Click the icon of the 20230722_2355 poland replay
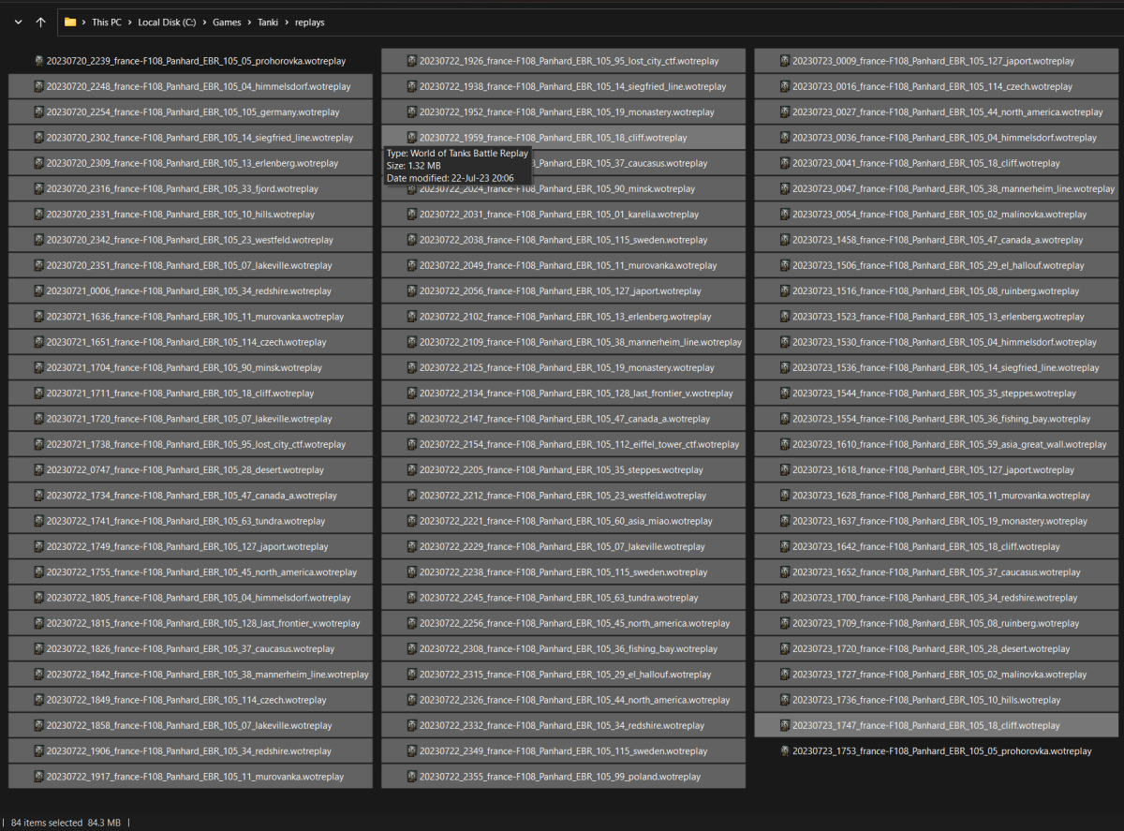 click(x=411, y=777)
